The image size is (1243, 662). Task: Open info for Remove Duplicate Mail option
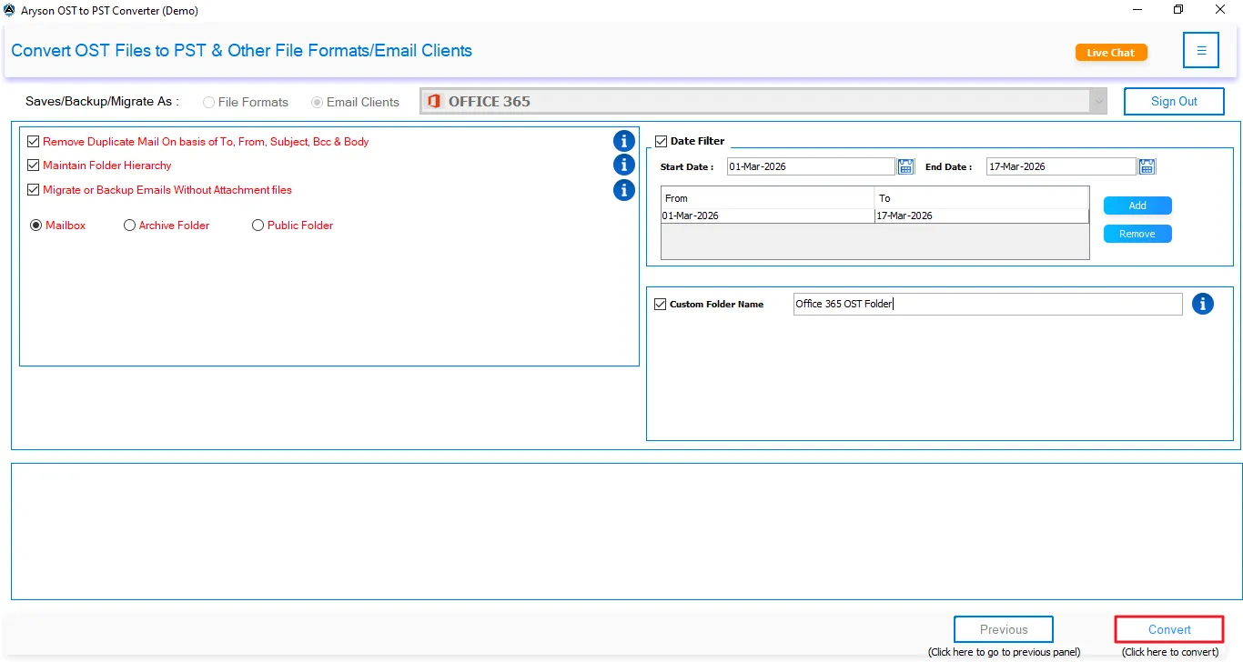(x=623, y=141)
